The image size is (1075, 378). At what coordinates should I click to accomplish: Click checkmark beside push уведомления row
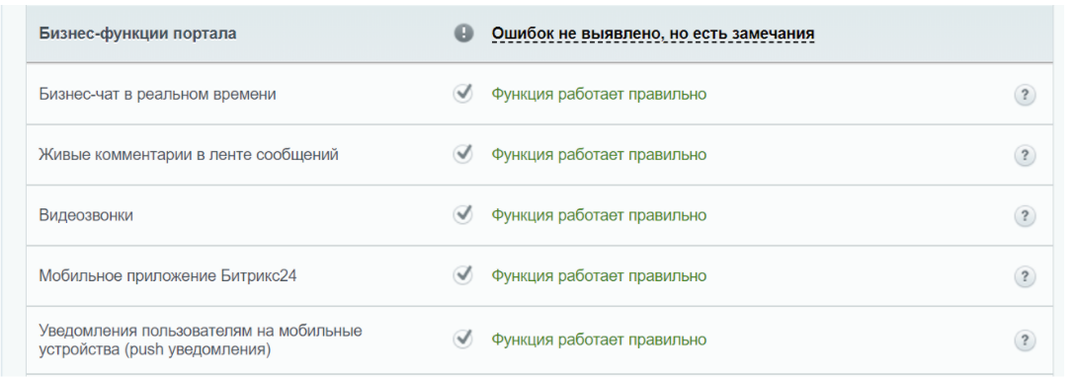[x=464, y=339]
